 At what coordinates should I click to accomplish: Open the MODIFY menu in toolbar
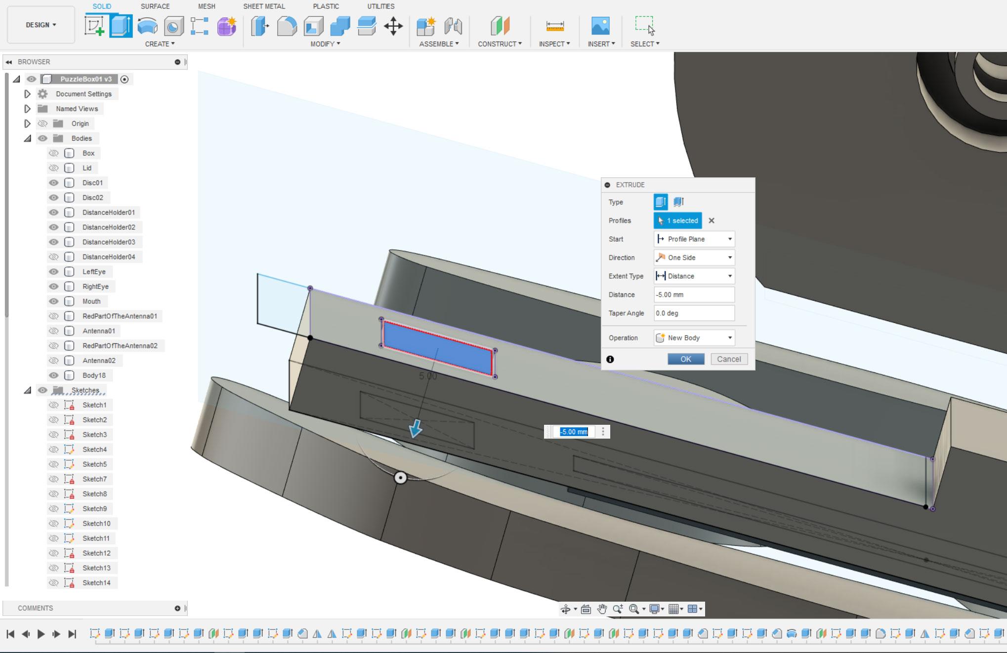[326, 44]
